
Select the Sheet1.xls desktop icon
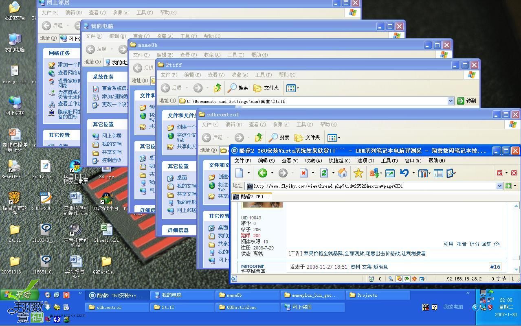click(x=106, y=233)
